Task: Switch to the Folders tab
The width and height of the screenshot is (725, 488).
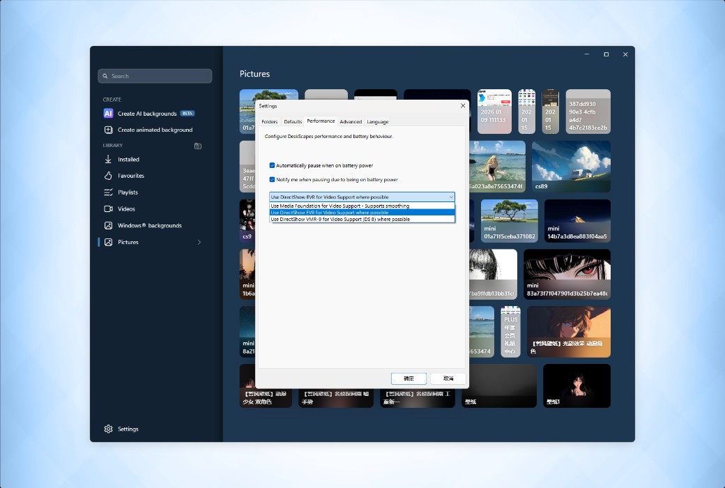Action: click(270, 122)
